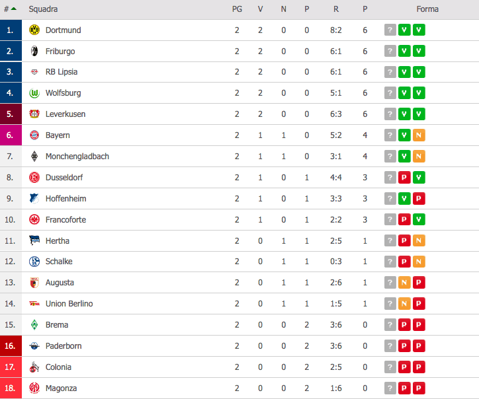
Task: Click the Schalke blue crest icon
Action: tap(34, 262)
